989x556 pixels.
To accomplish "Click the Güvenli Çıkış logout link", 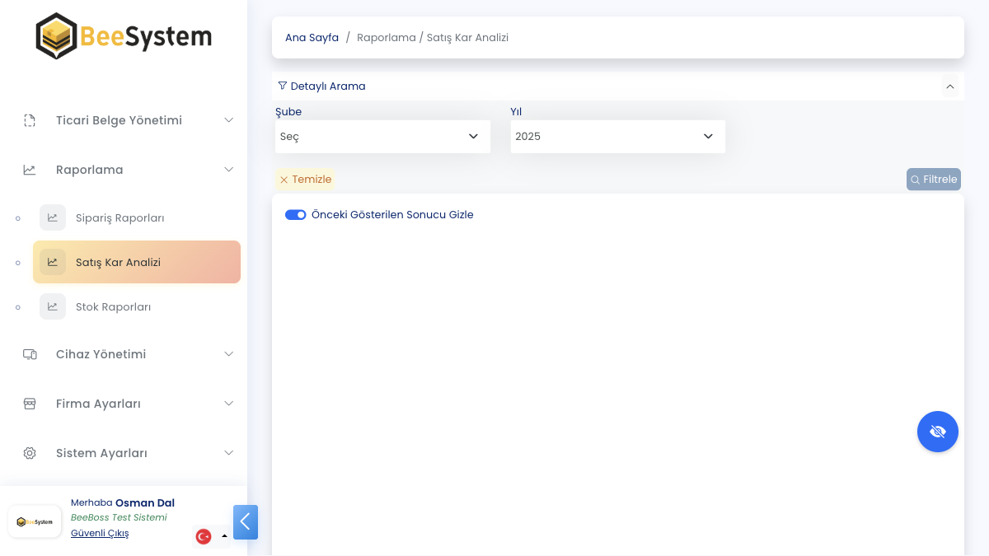I will (100, 533).
